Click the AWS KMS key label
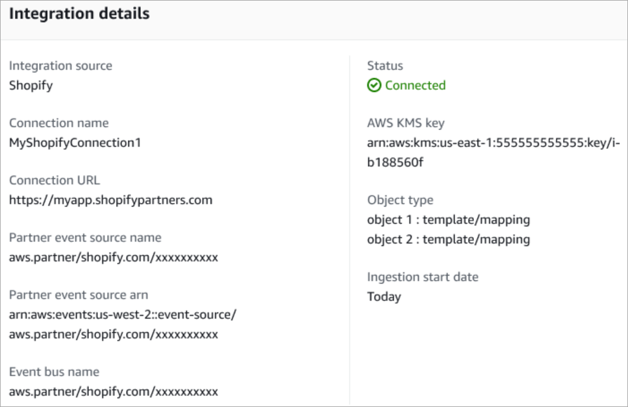This screenshot has height=407, width=628. (x=405, y=123)
